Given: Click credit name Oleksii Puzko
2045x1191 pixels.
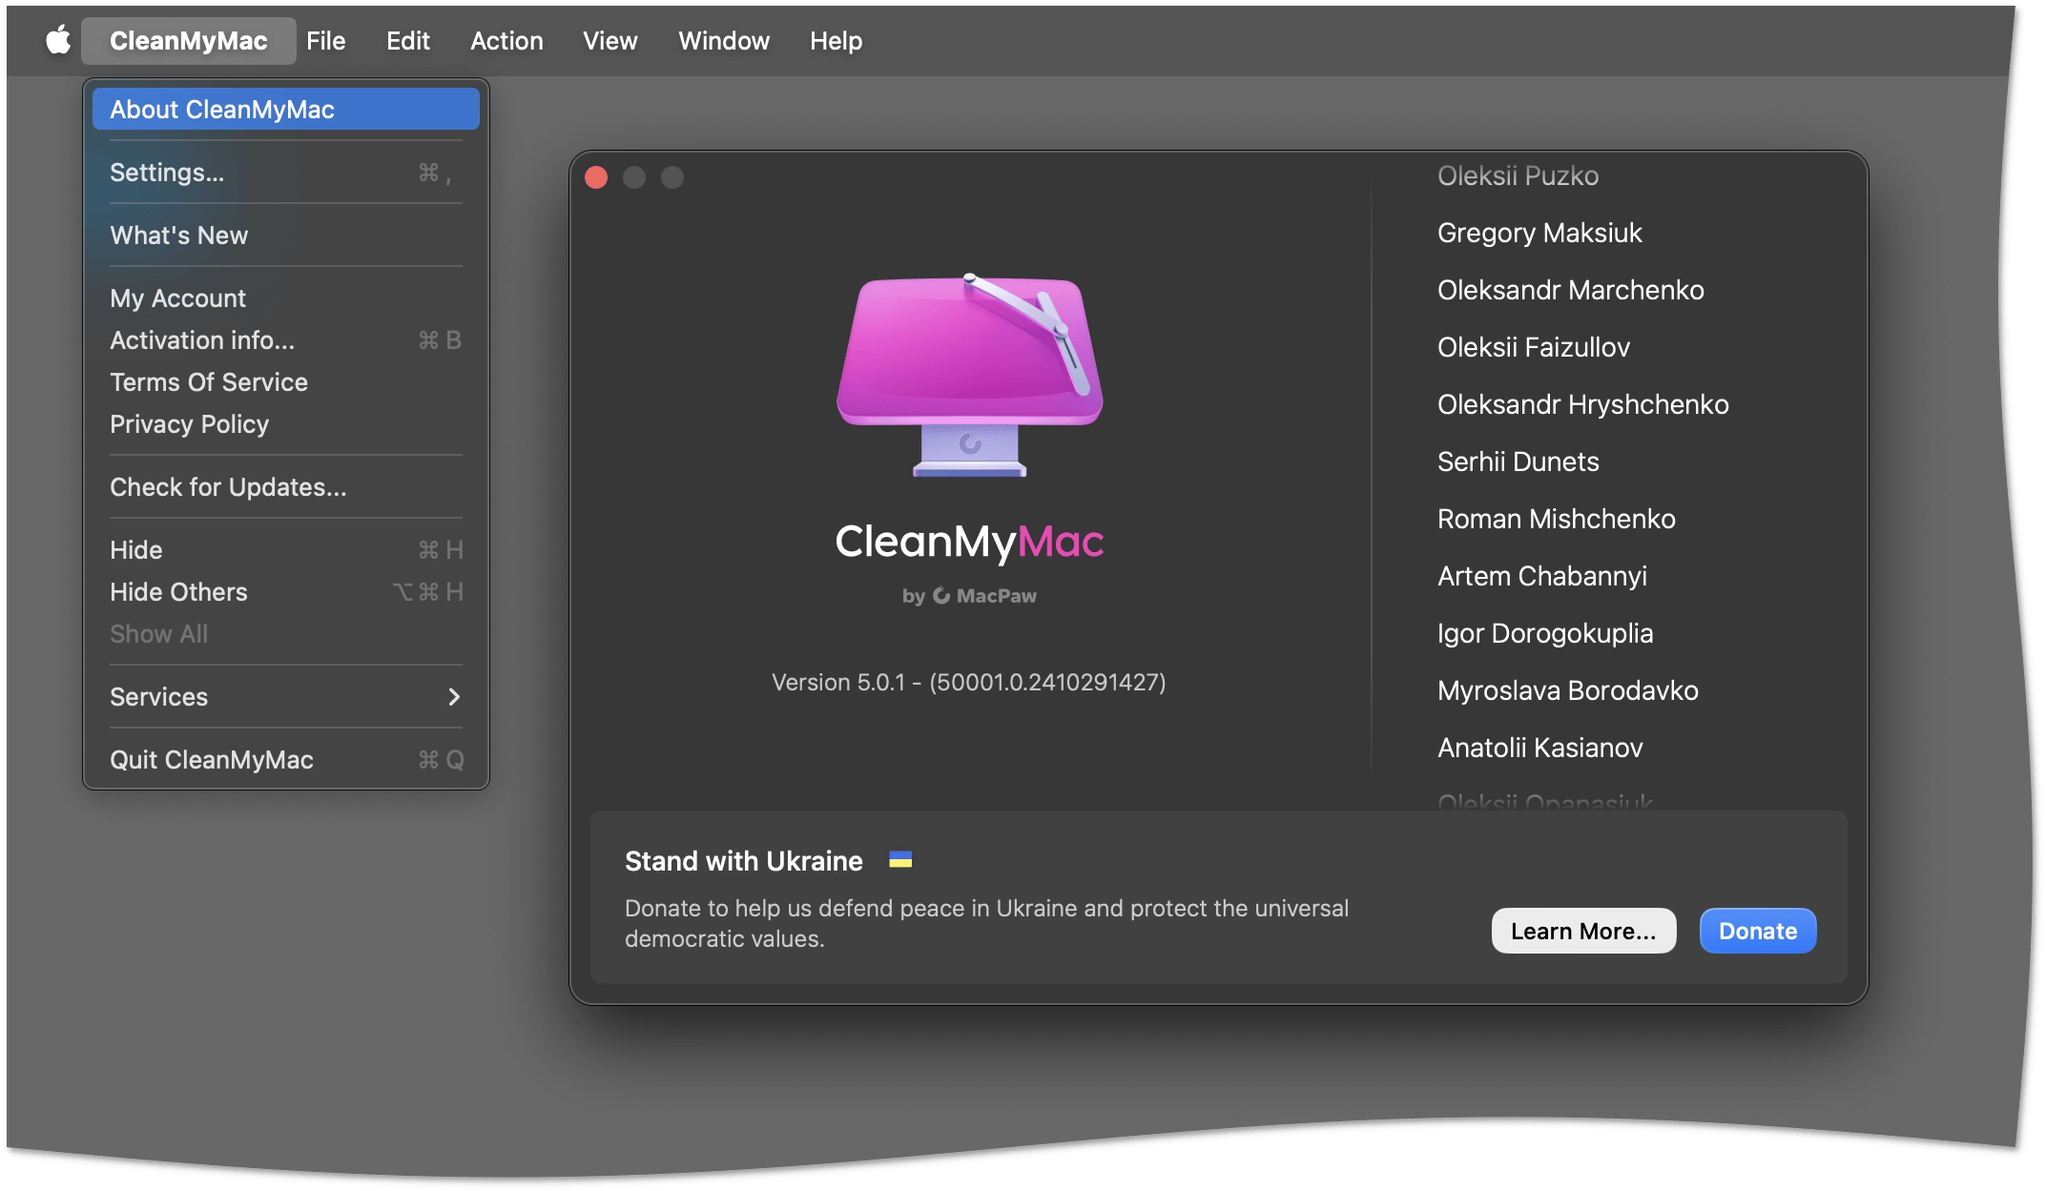Looking at the screenshot, I should [x=1518, y=175].
